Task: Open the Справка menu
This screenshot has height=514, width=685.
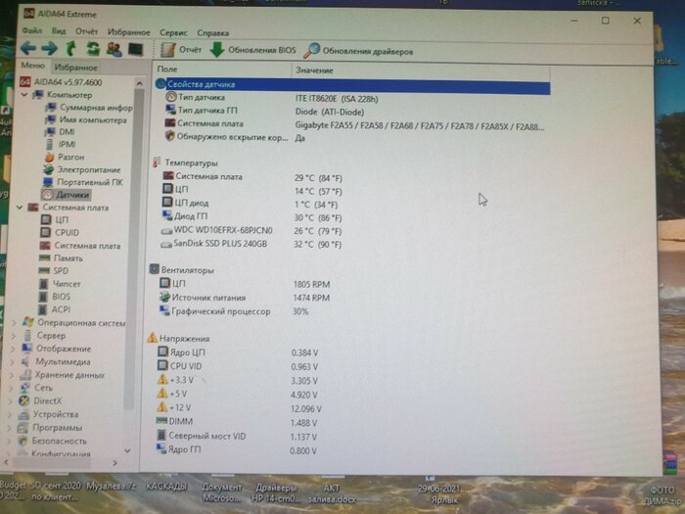Action: (x=212, y=33)
